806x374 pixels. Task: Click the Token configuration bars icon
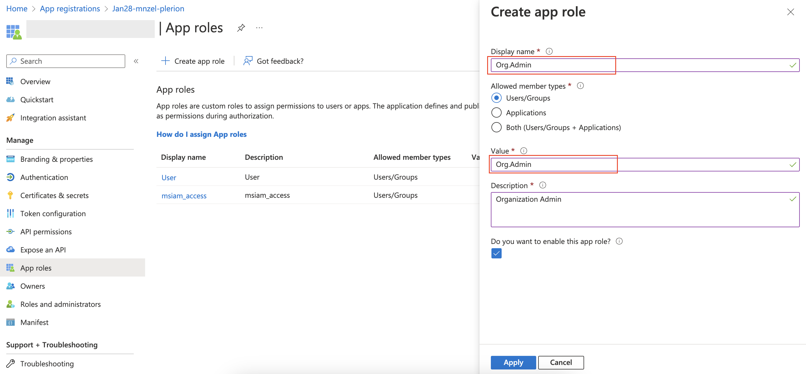click(10, 213)
